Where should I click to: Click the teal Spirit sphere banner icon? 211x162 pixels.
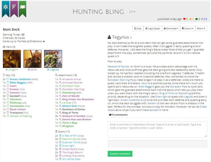(6, 9)
